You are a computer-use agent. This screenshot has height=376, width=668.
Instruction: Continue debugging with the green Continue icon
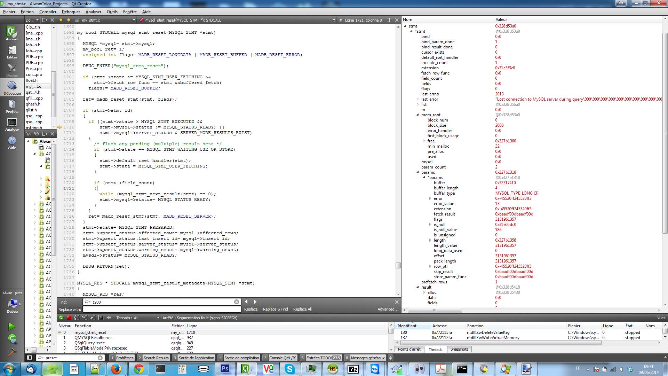pos(61,318)
